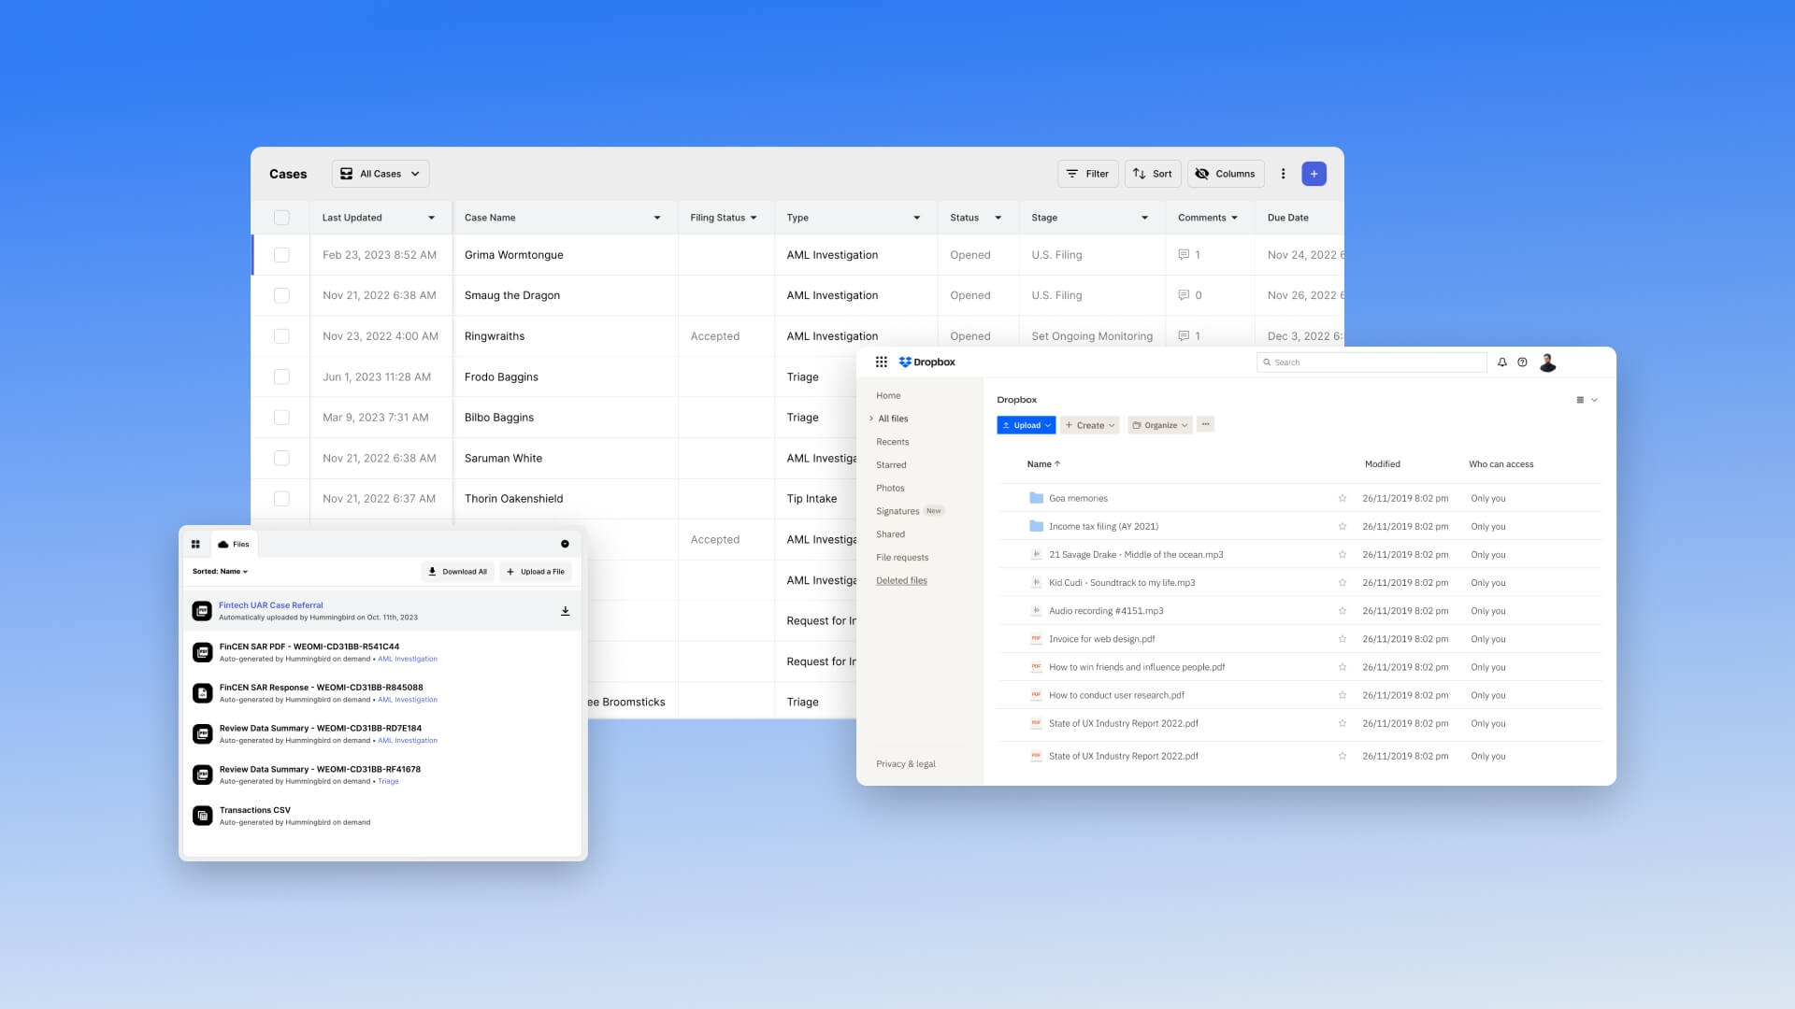Click the blue plus add case button
The height and width of the screenshot is (1009, 1795).
pos(1314,174)
